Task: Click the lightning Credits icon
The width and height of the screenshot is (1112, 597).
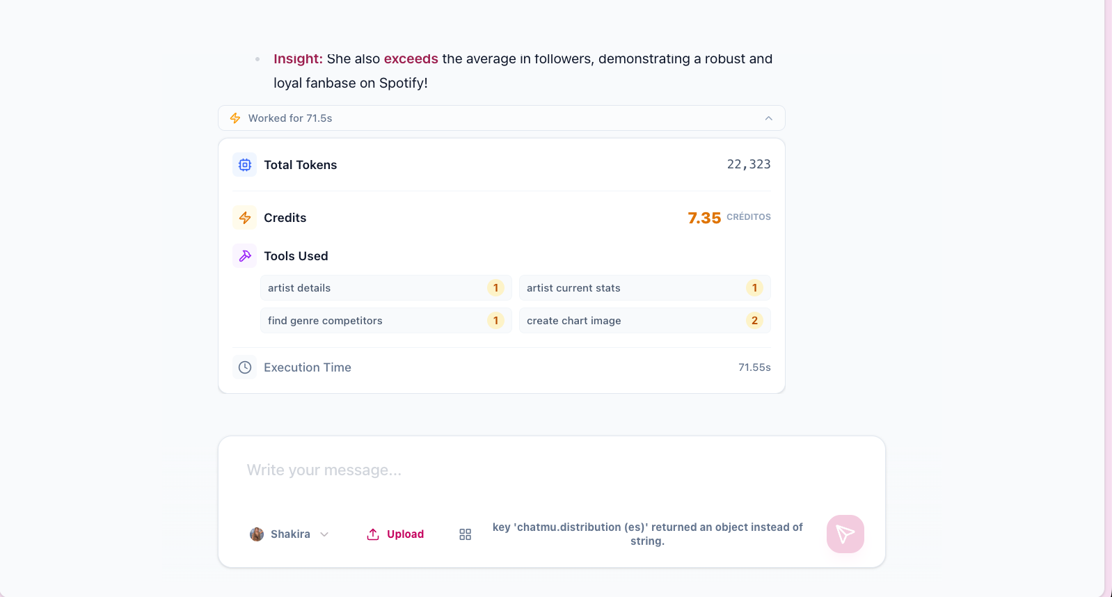Action: 244,217
